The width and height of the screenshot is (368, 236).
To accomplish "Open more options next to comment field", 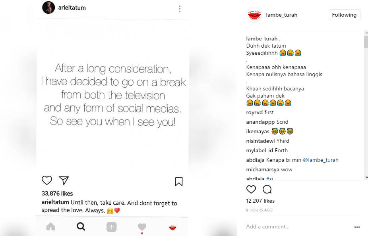I will pos(356,227).
